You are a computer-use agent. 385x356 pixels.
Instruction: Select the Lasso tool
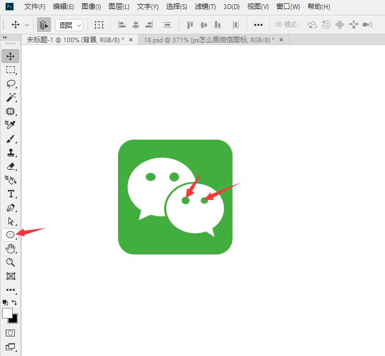click(11, 84)
